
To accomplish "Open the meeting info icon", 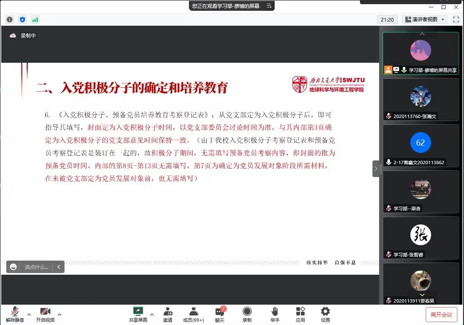I will (10, 20).
